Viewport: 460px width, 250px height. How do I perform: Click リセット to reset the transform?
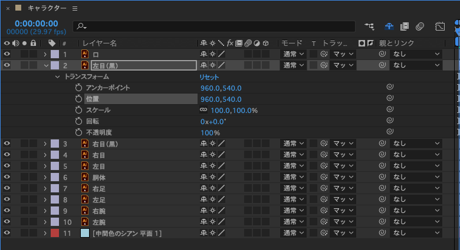pos(209,77)
